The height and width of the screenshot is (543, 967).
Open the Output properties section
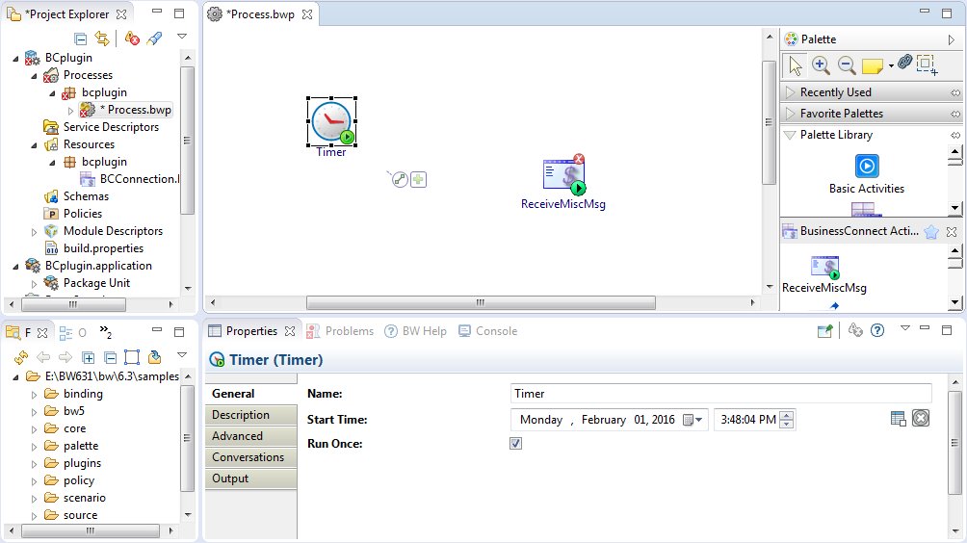click(x=251, y=478)
